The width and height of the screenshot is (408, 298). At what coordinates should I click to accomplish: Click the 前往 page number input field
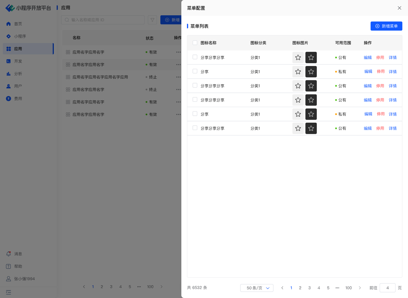pos(387,288)
